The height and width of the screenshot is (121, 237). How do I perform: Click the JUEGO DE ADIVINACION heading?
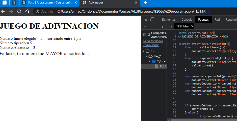coord(49,26)
